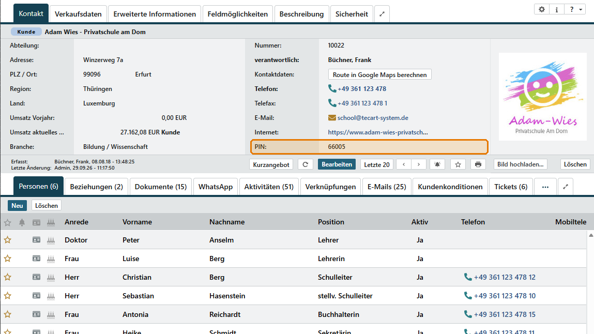Show more tabs via the ellipsis button
This screenshot has height=334, width=594.
click(x=545, y=187)
